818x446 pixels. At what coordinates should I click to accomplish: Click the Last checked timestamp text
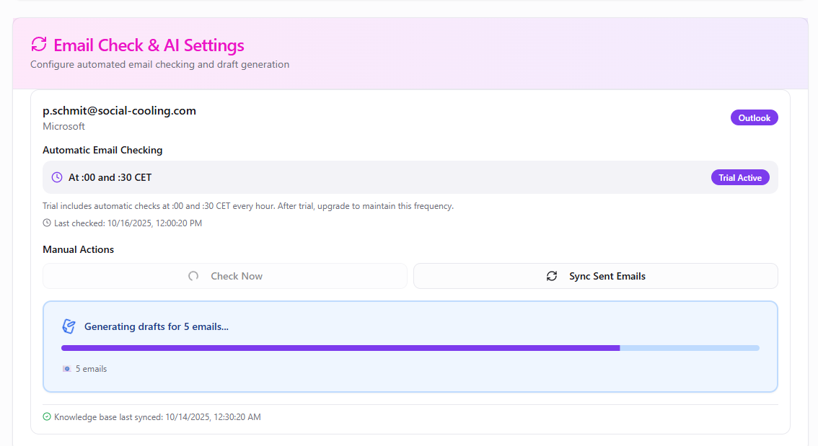tap(128, 223)
